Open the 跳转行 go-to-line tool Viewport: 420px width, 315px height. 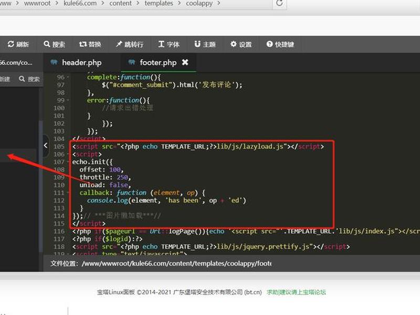click(130, 44)
